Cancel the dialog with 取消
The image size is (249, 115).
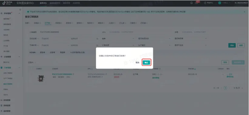137,63
